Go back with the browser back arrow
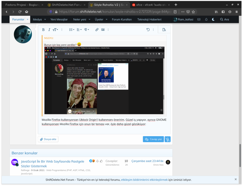This screenshot has width=243, height=186. pos(6,12)
